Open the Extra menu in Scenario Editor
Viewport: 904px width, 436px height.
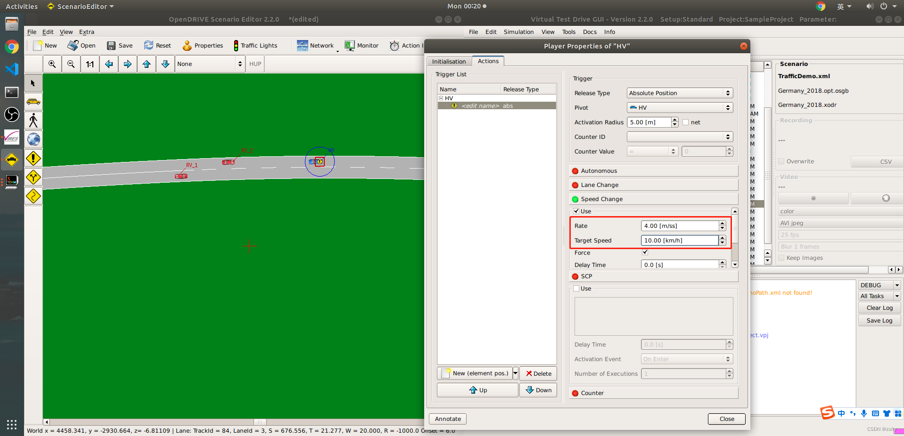tap(87, 32)
